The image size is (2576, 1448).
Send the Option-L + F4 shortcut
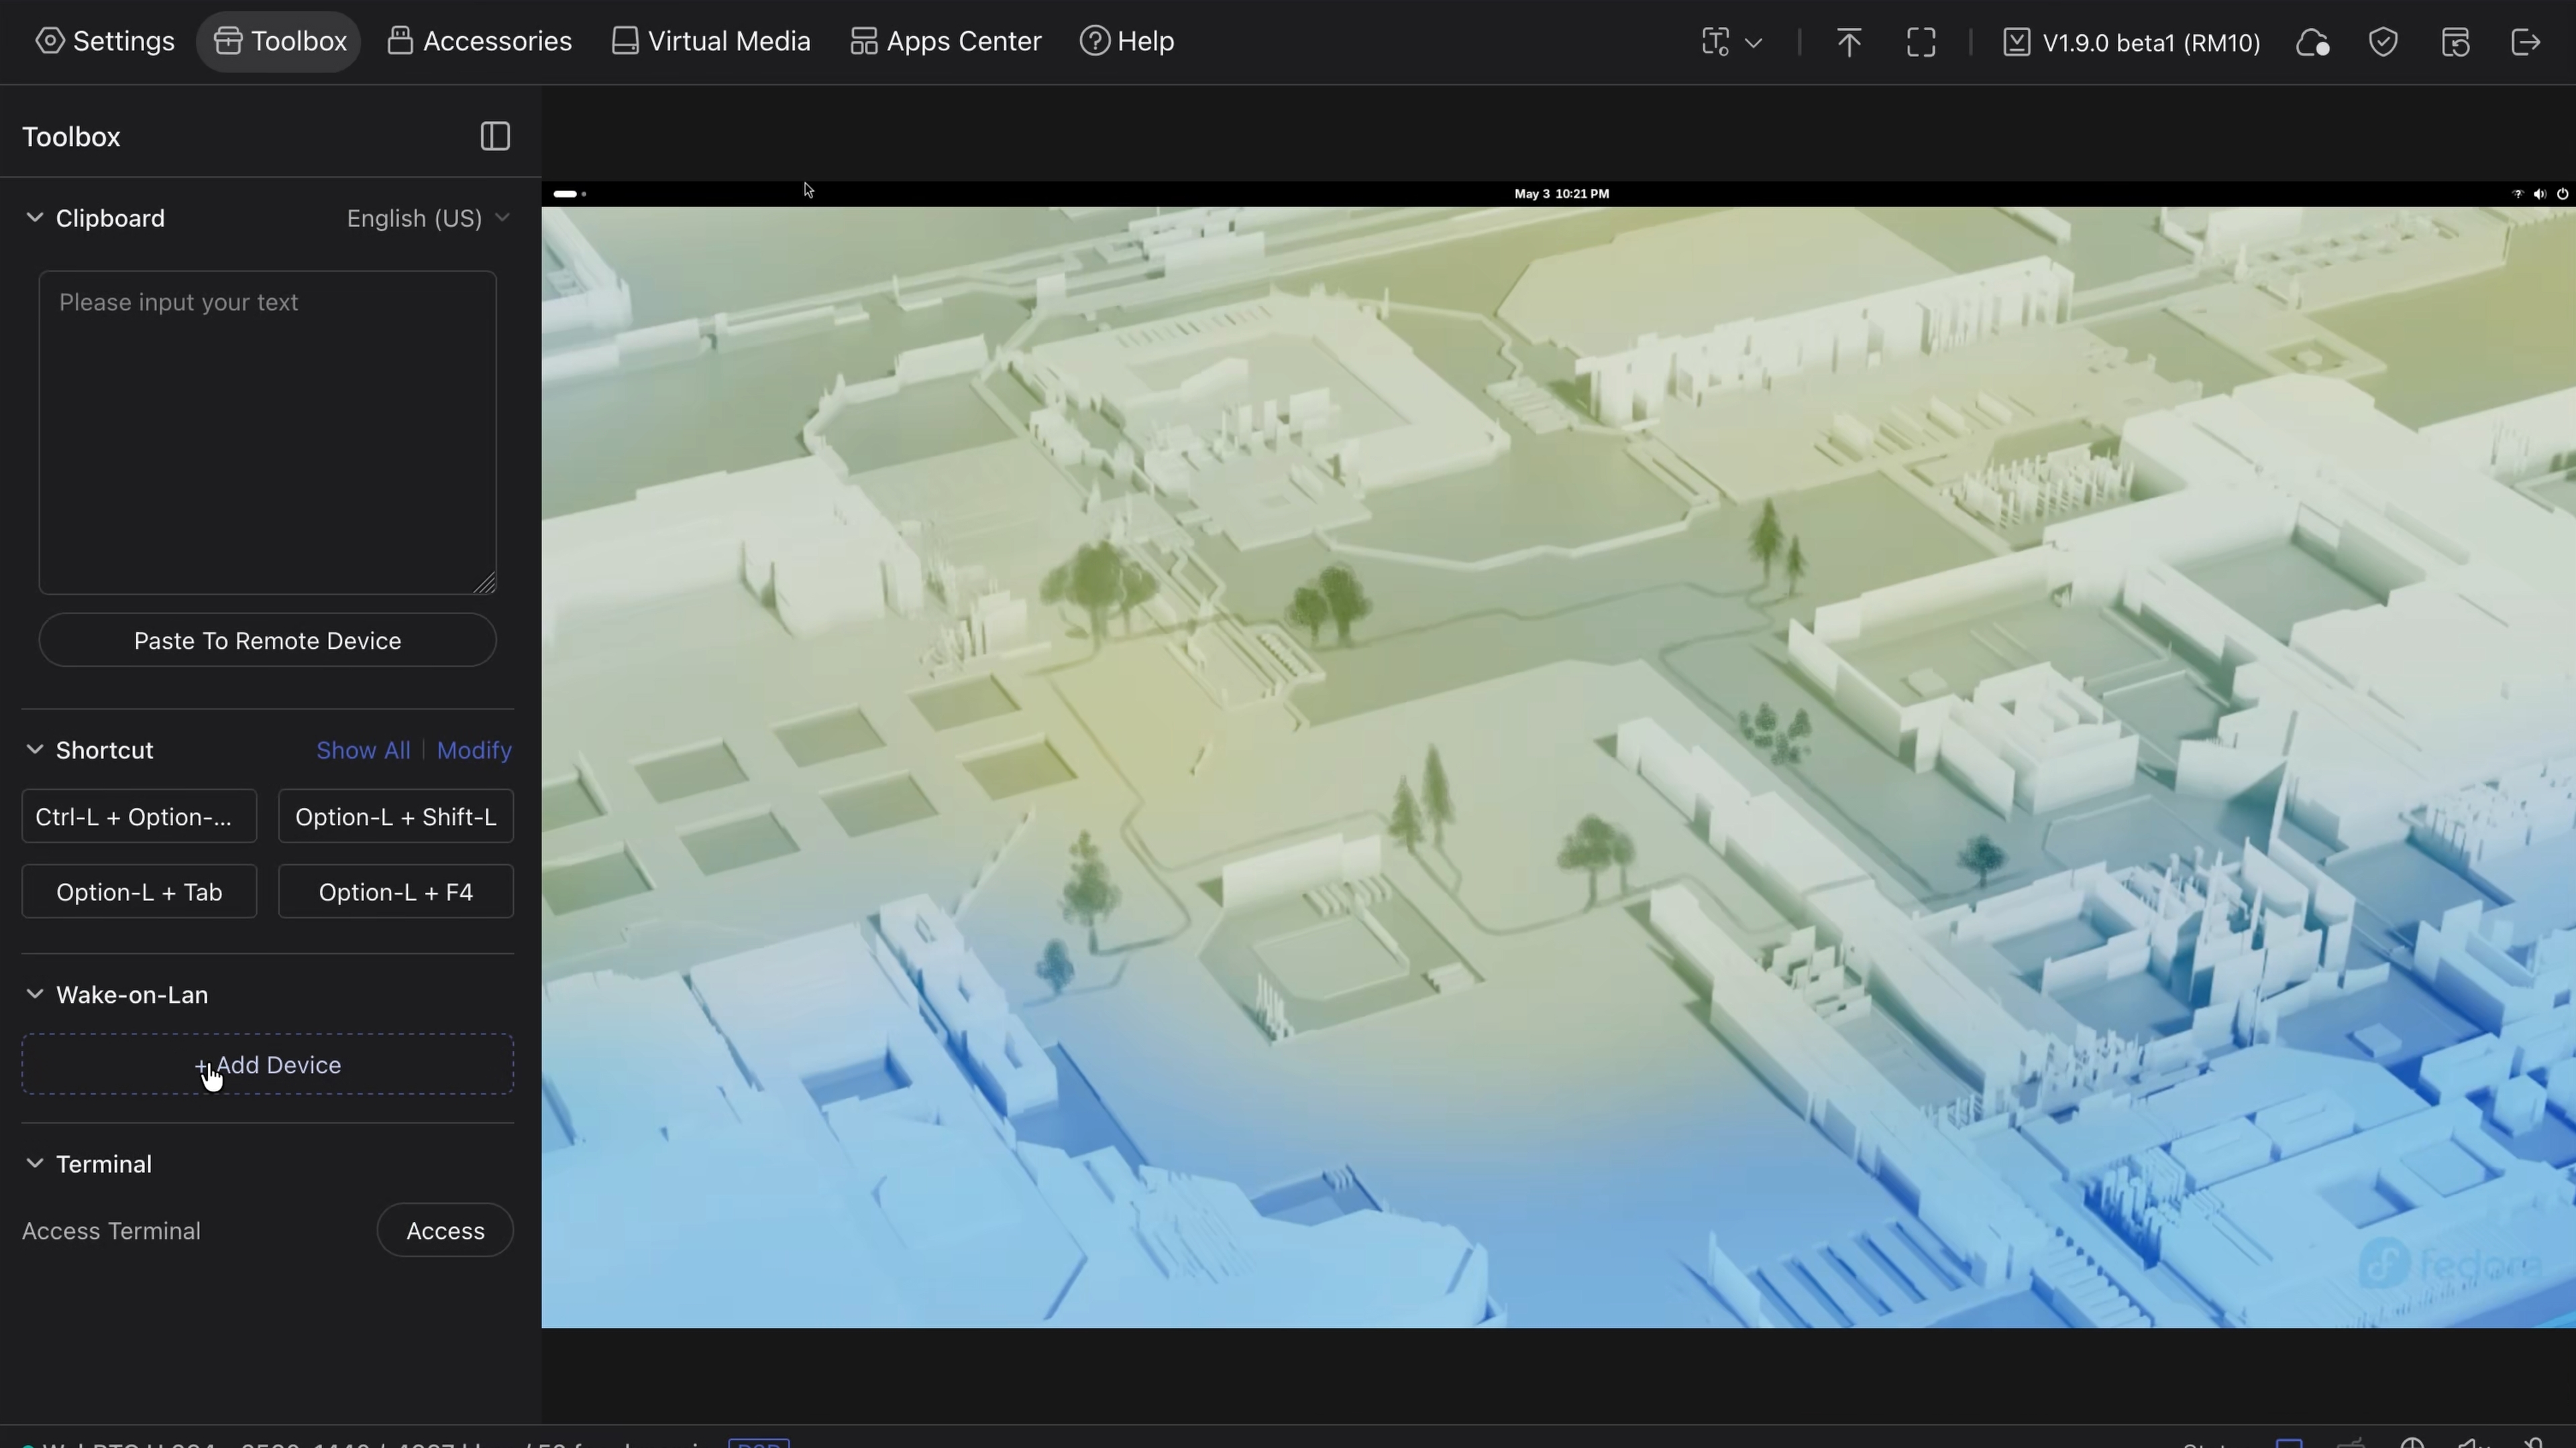tap(396, 892)
